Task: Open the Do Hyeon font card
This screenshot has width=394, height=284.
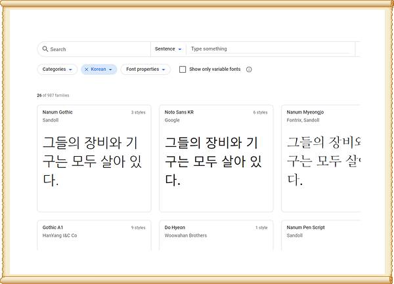Action: 216,235
